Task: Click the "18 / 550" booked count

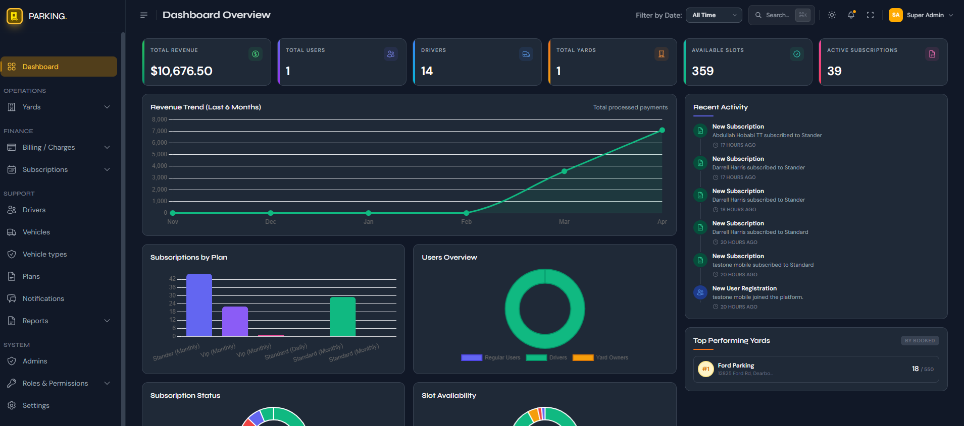Action: coord(923,369)
